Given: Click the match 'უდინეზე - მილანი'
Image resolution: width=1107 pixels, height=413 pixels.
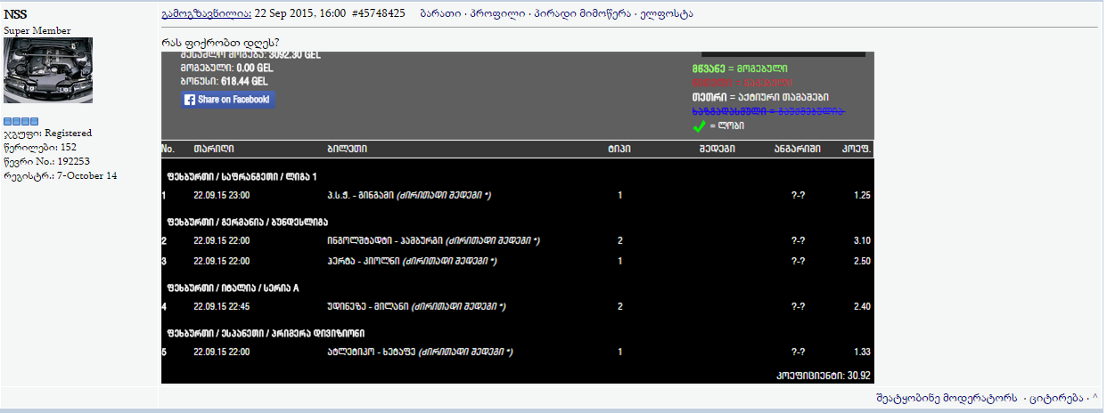Looking at the screenshot, I should [x=368, y=306].
